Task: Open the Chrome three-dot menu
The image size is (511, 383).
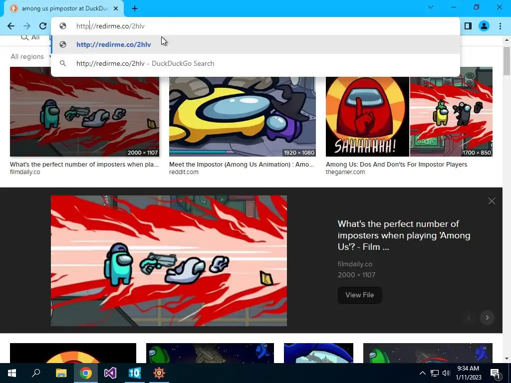Action: click(x=500, y=26)
